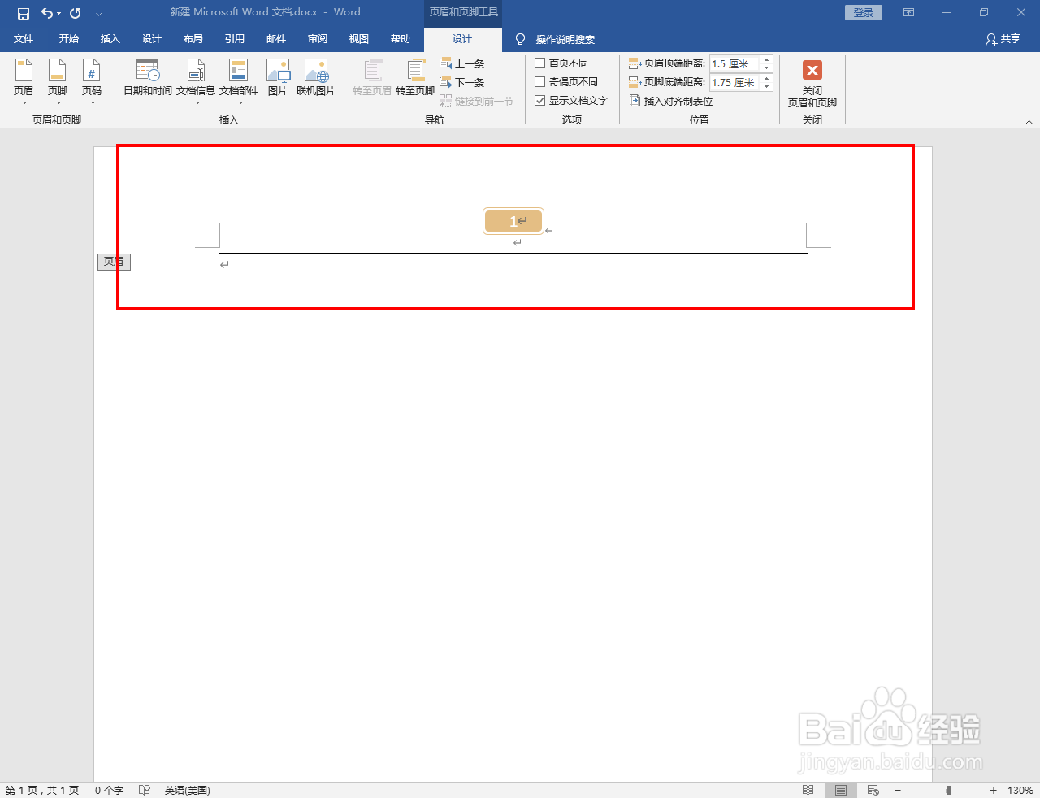This screenshot has width=1040, height=798.
Task: Switch to the 插入 ribbon tab
Action: [110, 38]
